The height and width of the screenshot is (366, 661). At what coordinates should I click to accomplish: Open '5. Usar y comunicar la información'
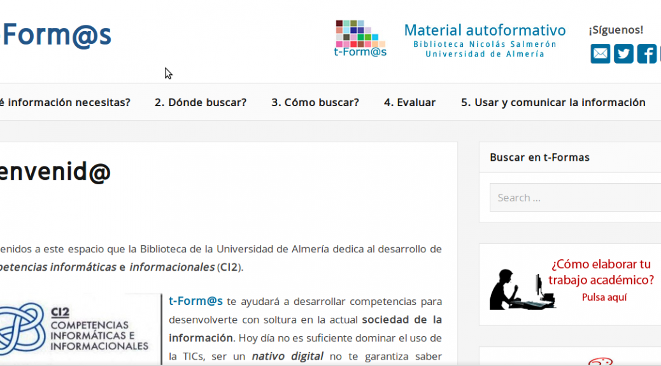click(553, 102)
